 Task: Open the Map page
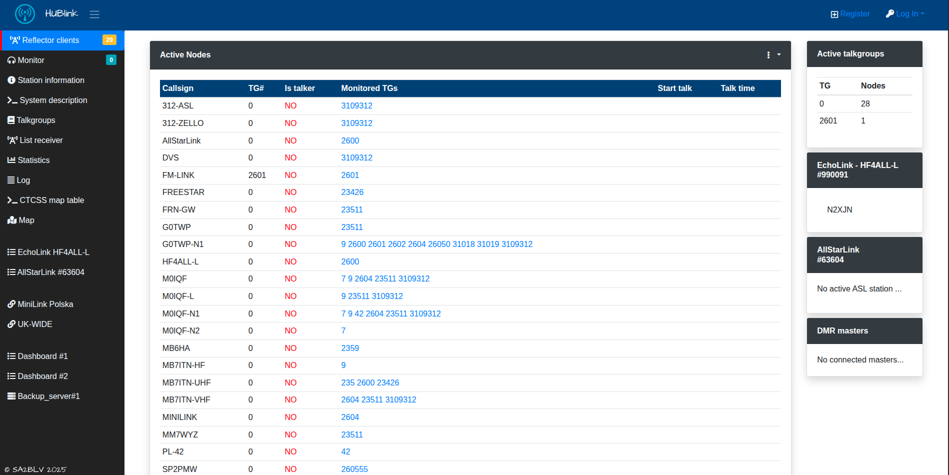pyautogui.click(x=26, y=220)
